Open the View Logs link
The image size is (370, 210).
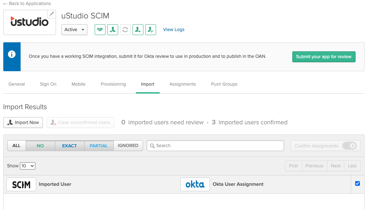(174, 30)
